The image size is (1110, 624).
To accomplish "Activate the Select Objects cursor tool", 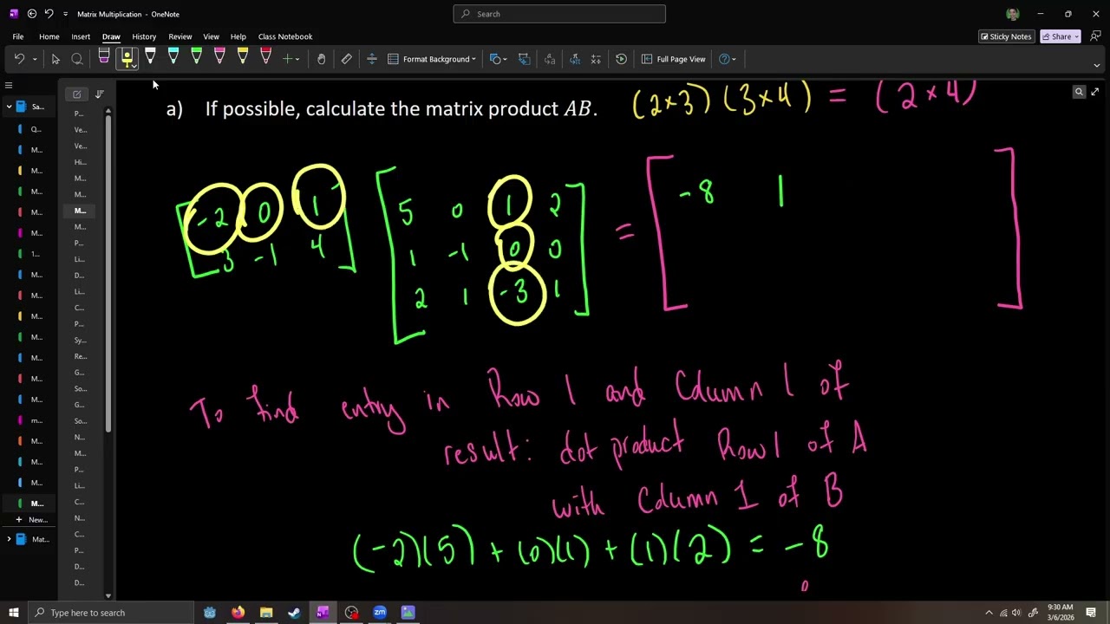I will point(55,59).
